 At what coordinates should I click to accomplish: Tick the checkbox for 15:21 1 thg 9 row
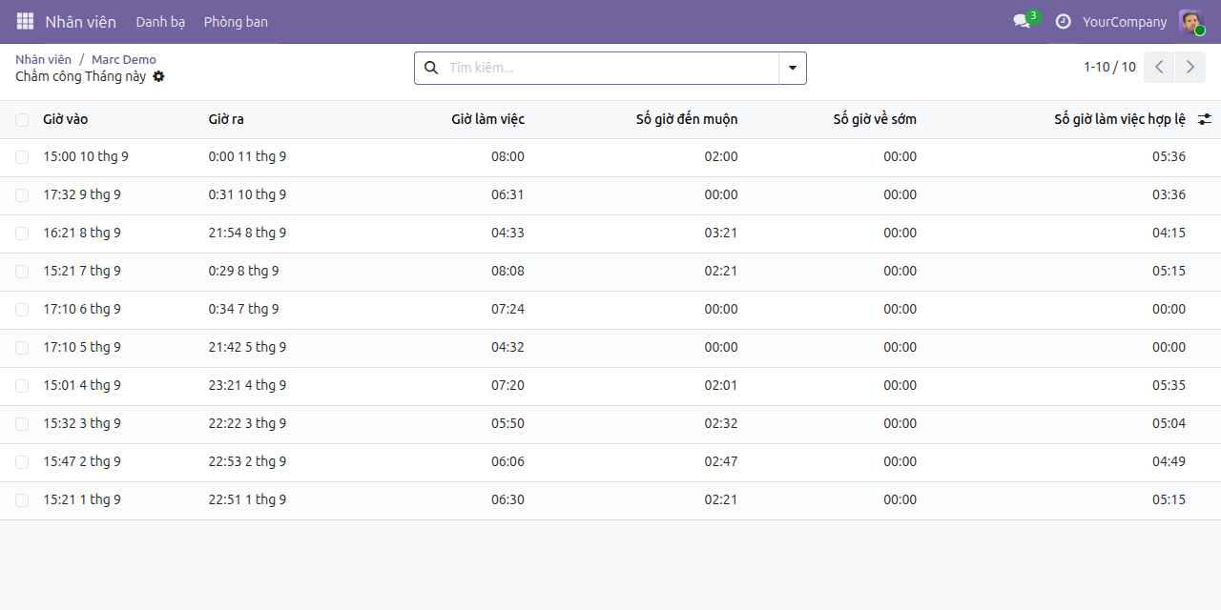click(22, 500)
